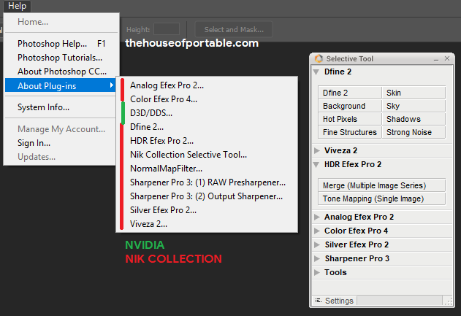
Task: Open About Photoshop CC... entry
Action: coord(60,72)
